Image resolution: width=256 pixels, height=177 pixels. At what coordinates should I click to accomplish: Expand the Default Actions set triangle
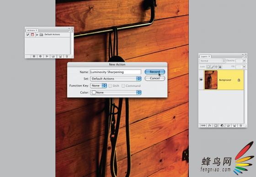[37, 35]
